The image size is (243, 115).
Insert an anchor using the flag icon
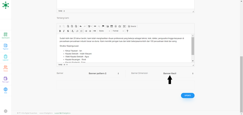click(x=103, y=26)
